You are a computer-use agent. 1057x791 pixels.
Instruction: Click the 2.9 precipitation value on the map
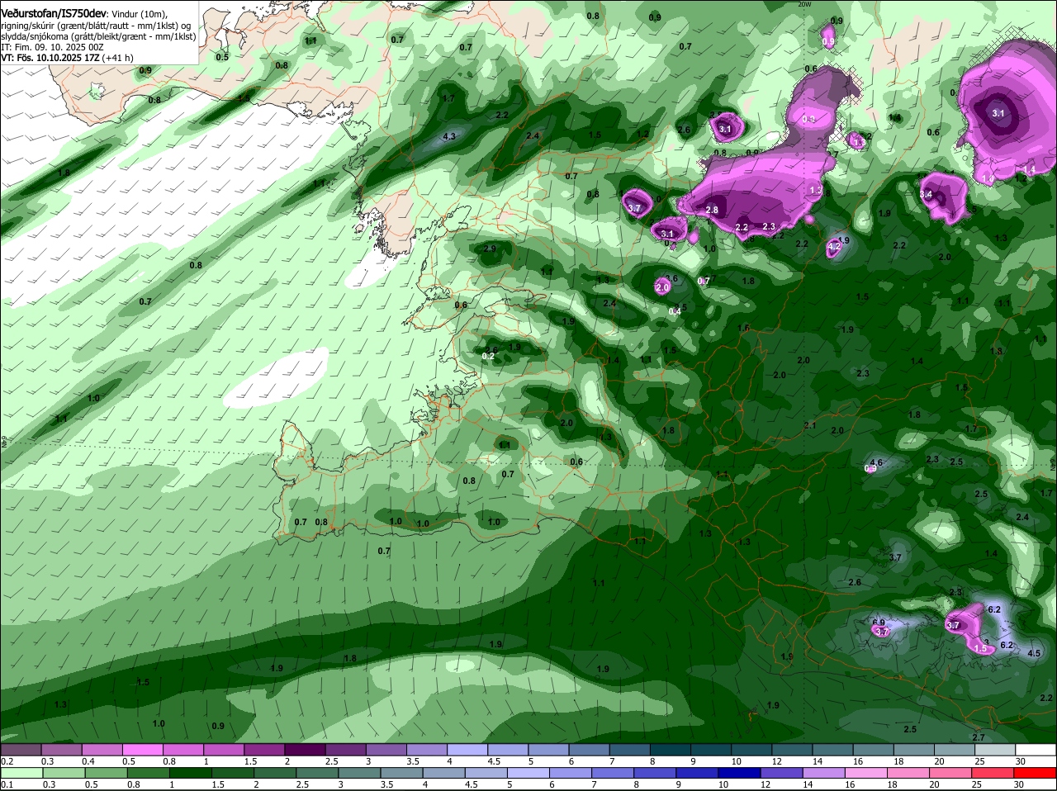tap(490, 249)
